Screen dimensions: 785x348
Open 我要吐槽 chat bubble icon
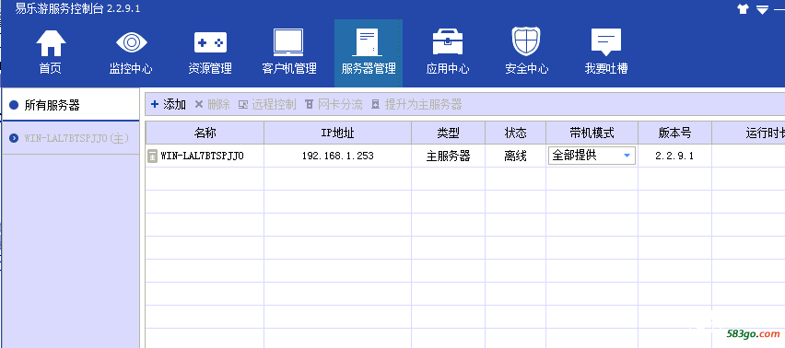[x=605, y=42]
